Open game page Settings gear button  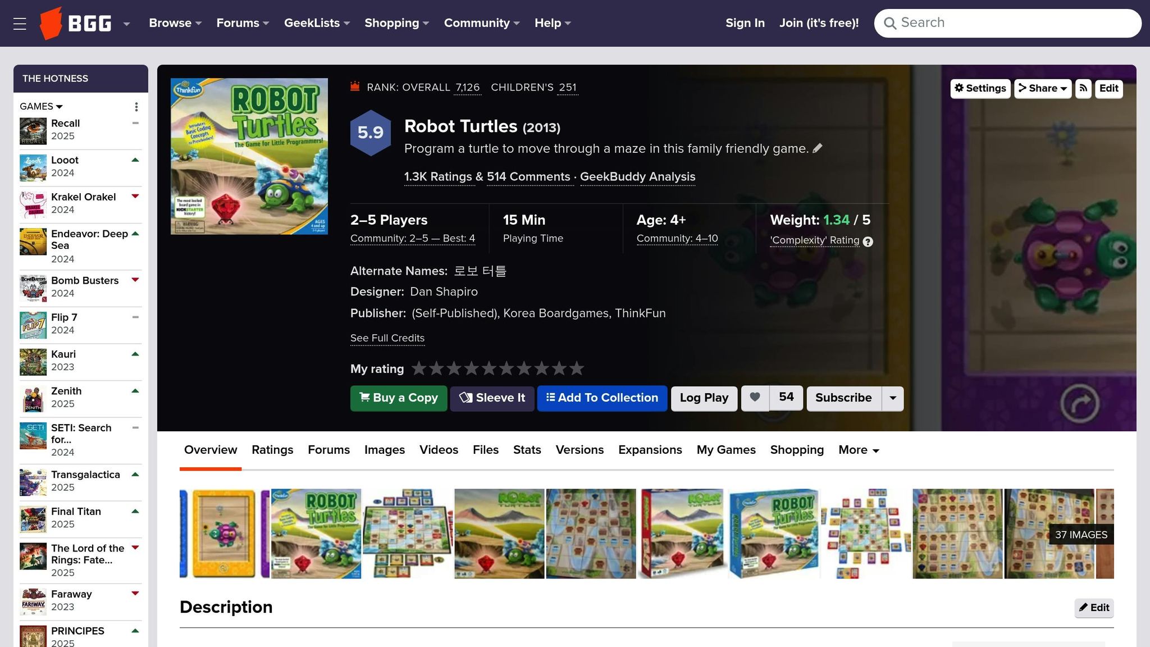(x=980, y=88)
